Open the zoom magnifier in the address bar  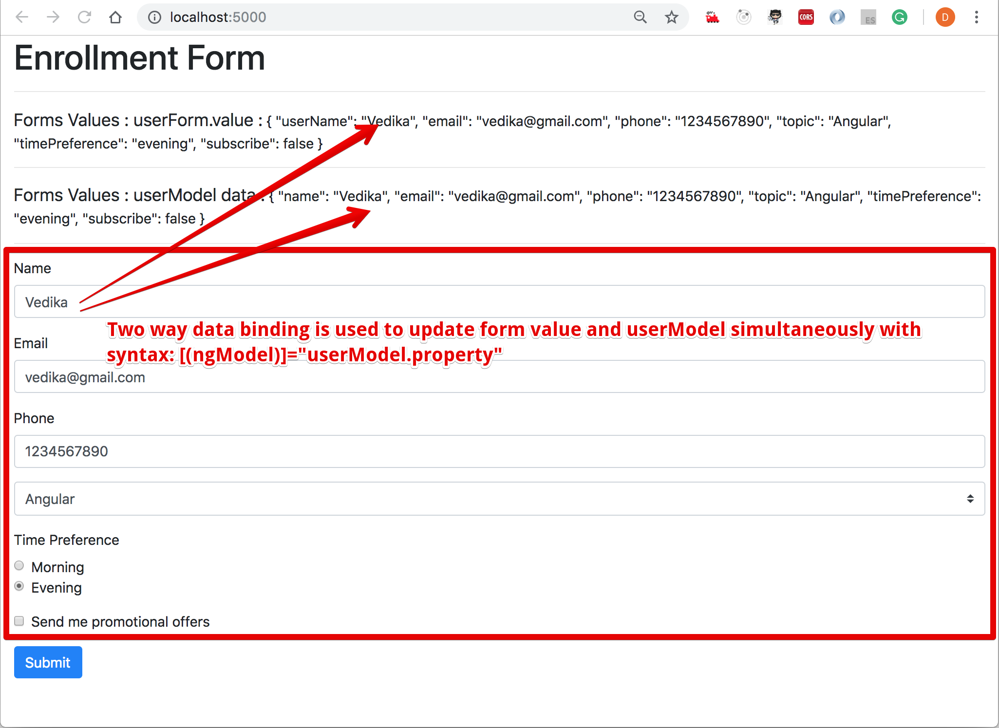640,18
